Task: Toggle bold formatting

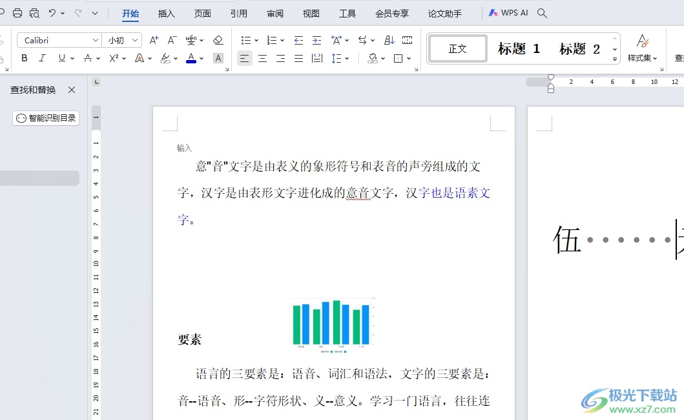Action: click(x=25, y=58)
